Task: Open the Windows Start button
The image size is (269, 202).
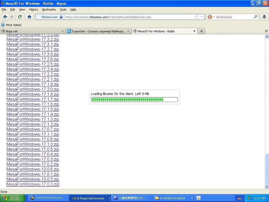Action: click(13, 198)
